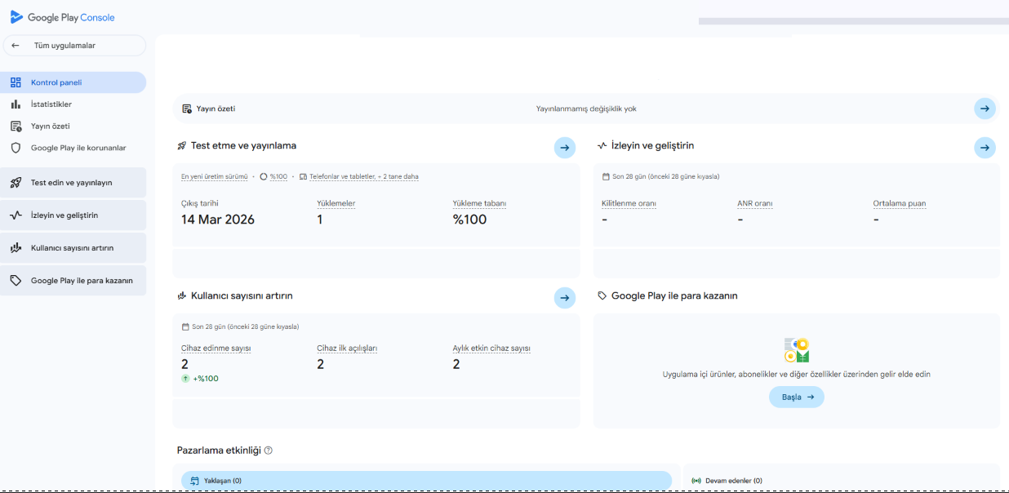Click growth icon beside Kullanıcı sayısını artırın heading
The image size is (1009, 493).
pos(182,296)
